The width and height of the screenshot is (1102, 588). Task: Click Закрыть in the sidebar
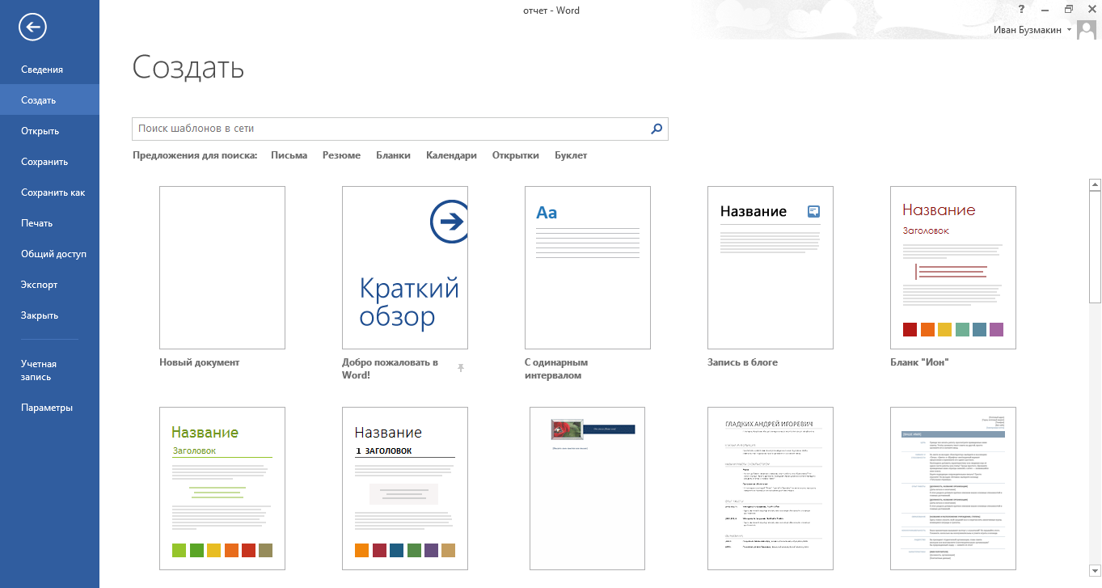tap(49, 315)
